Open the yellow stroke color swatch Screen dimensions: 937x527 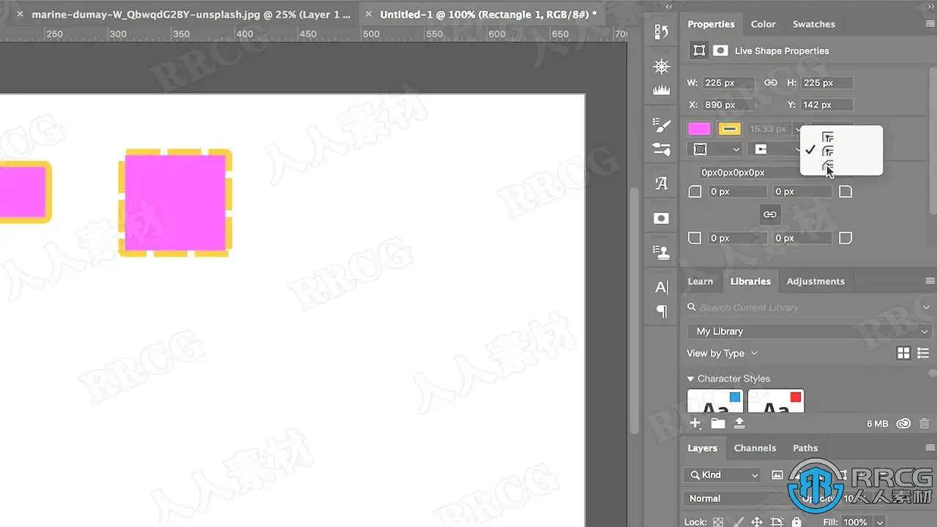click(x=729, y=129)
